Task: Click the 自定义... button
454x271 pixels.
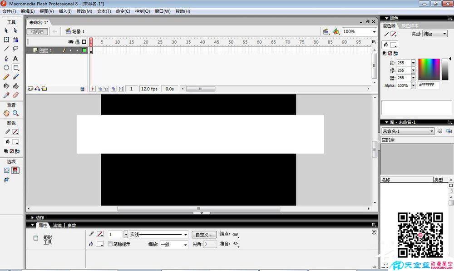Action: tap(204, 235)
